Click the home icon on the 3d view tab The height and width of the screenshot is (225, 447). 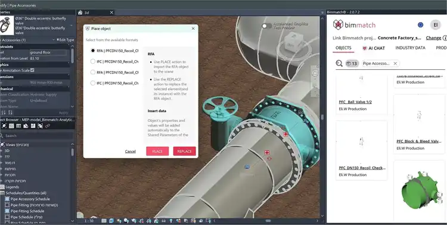80,13
